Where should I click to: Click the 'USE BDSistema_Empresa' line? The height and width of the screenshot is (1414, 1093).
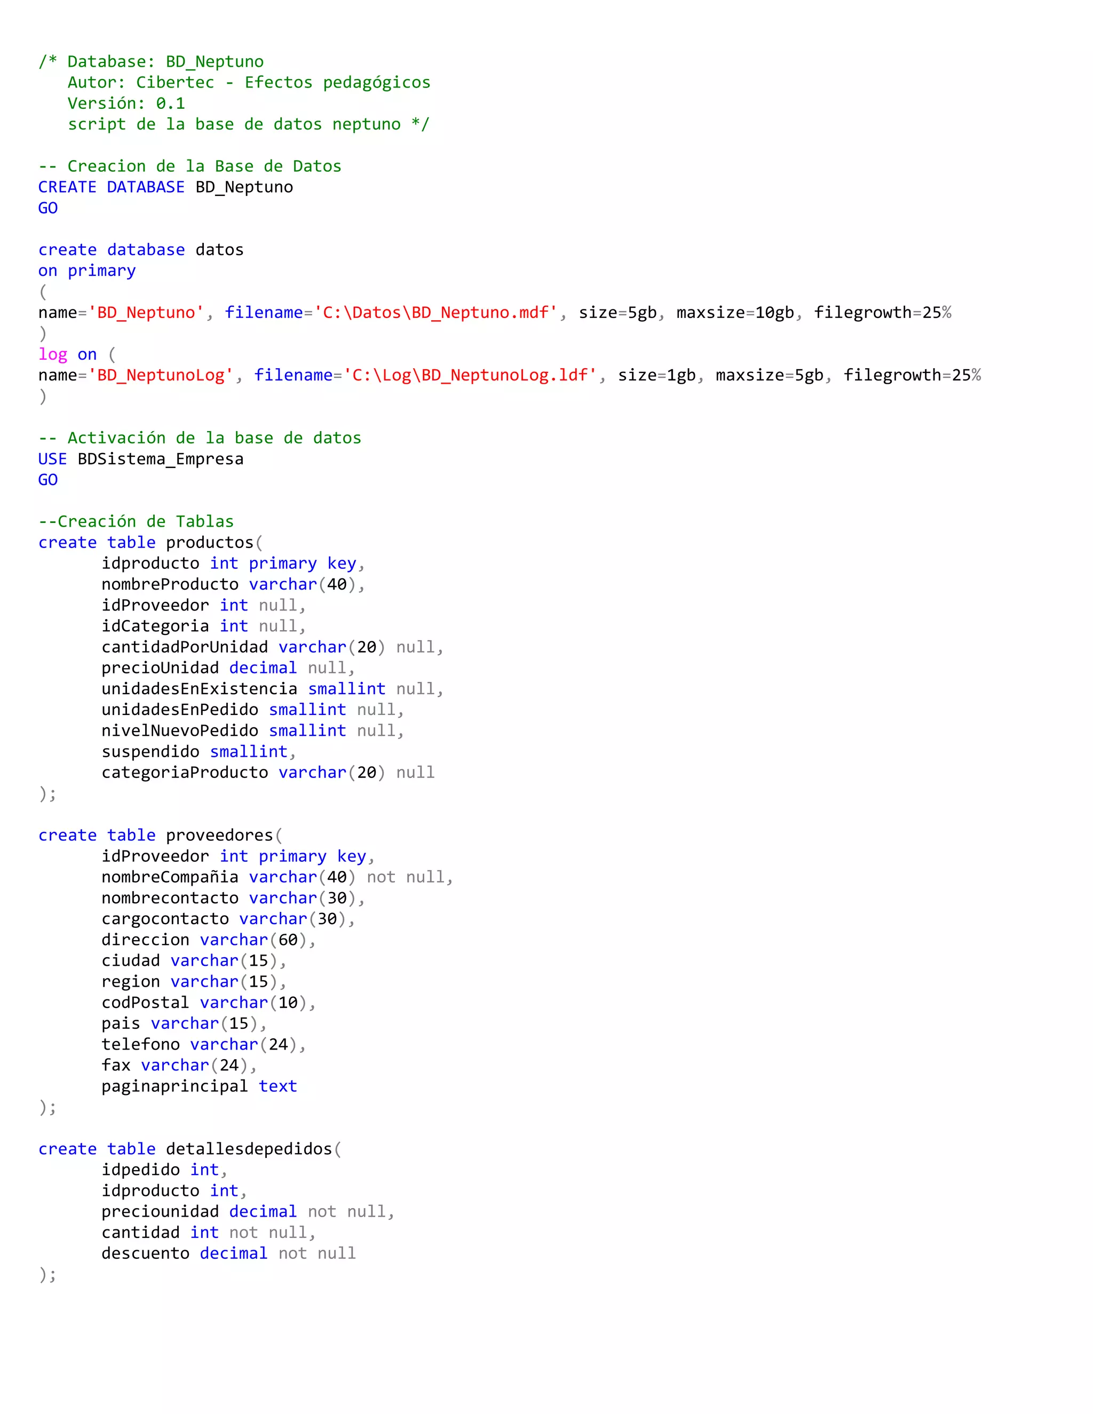140,459
